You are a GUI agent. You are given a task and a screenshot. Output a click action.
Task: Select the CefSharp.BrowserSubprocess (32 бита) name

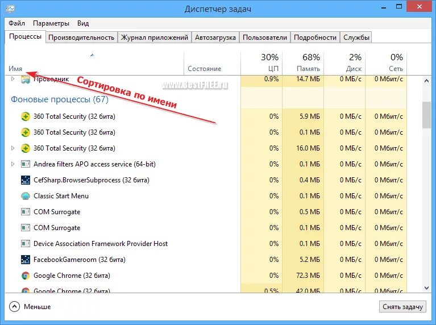point(91,180)
